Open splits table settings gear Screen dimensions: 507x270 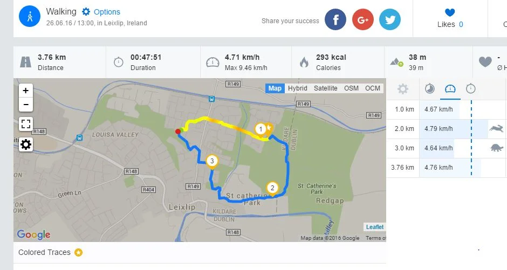point(403,89)
